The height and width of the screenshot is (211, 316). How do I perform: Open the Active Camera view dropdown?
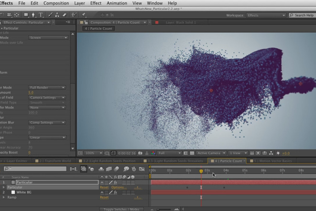pyautogui.click(x=211, y=153)
